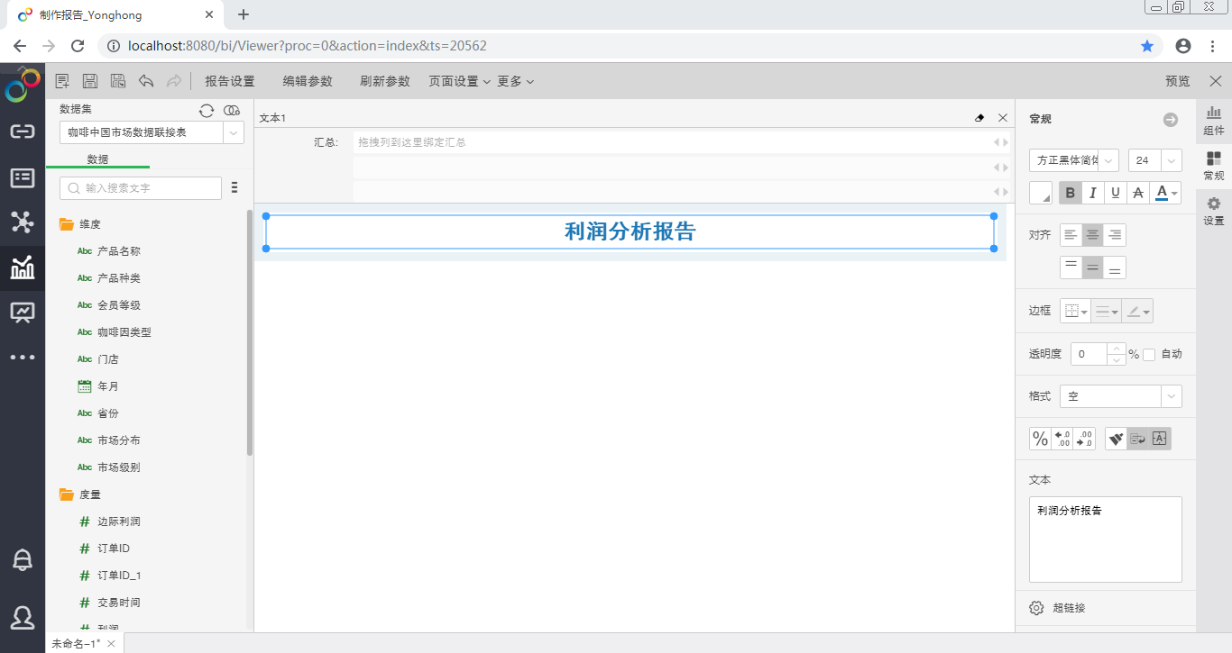Open the font color picker swatch

(1161, 192)
